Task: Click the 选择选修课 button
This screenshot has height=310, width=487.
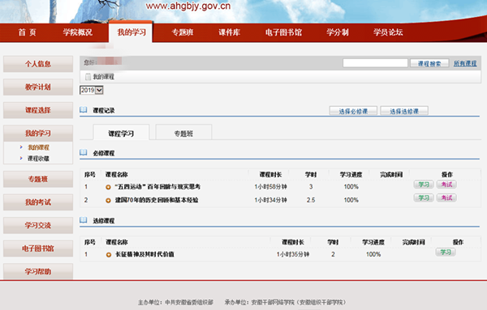Action: (404, 111)
